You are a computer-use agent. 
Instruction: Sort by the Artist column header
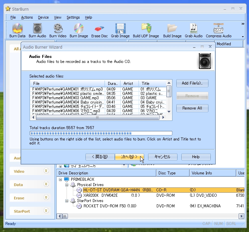click(x=129, y=84)
